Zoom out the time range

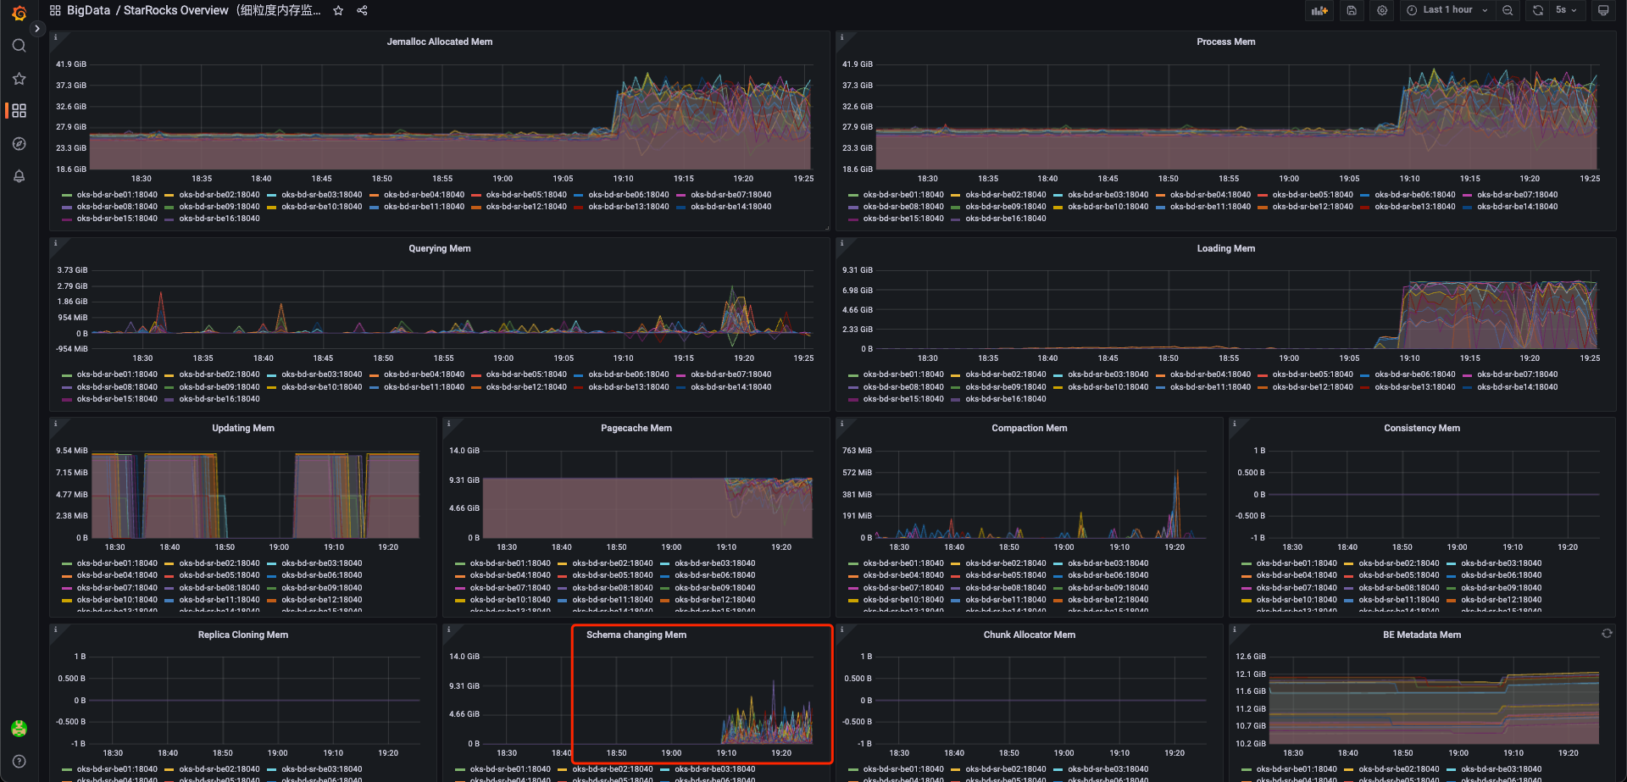point(1508,10)
